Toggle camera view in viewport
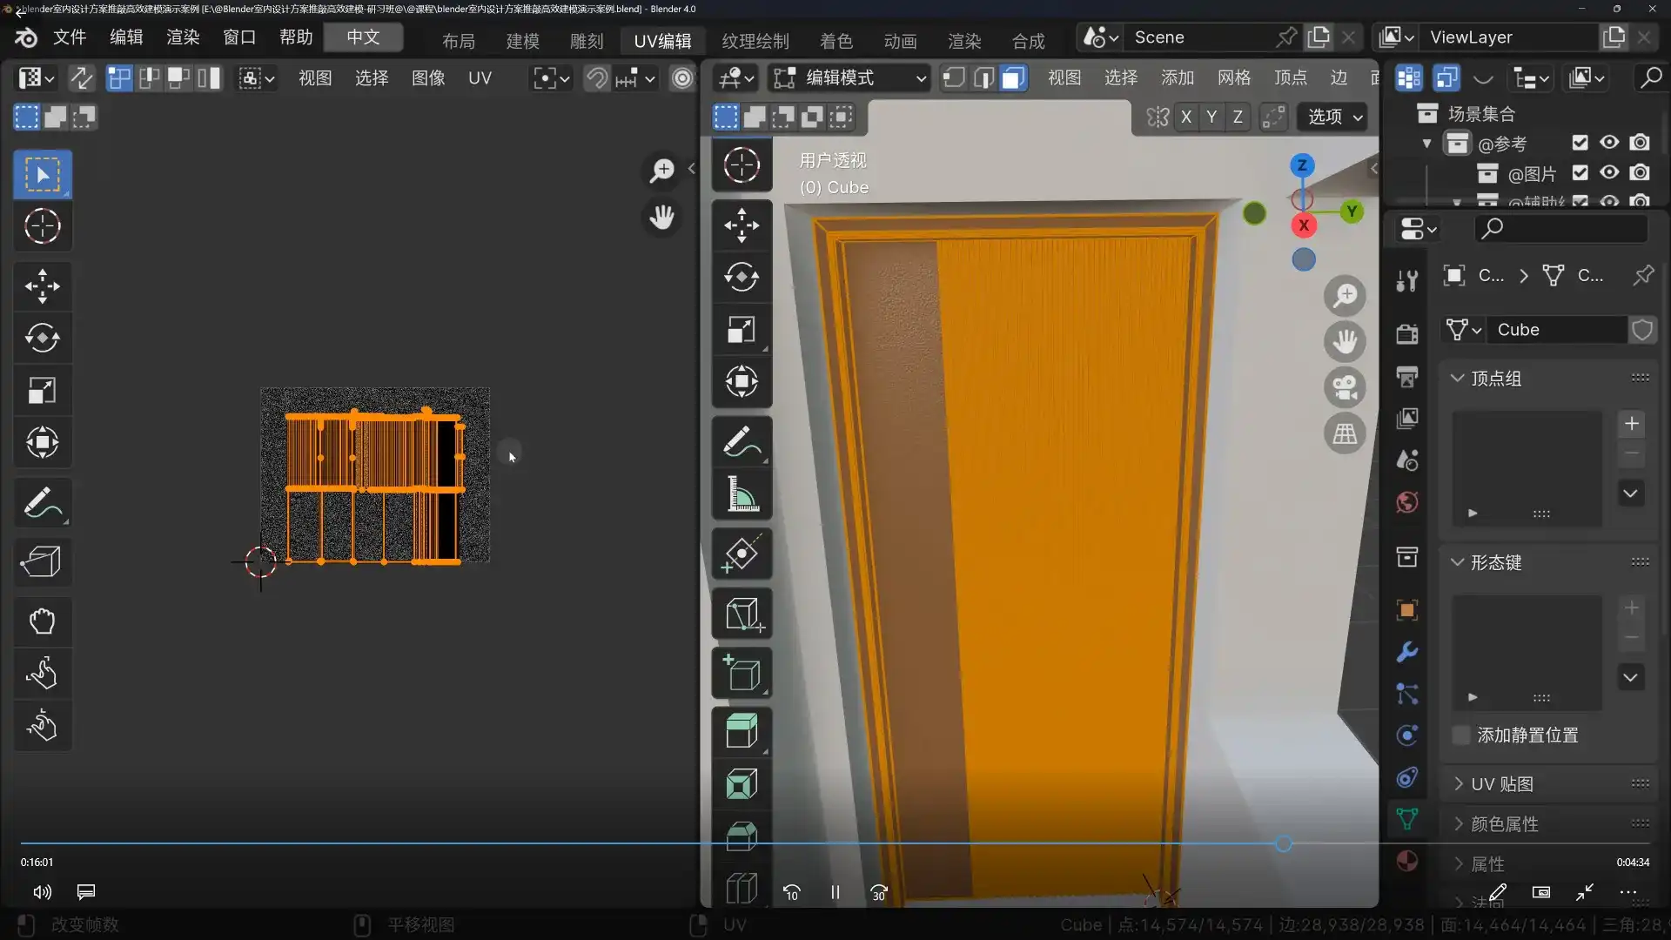 [1345, 387]
